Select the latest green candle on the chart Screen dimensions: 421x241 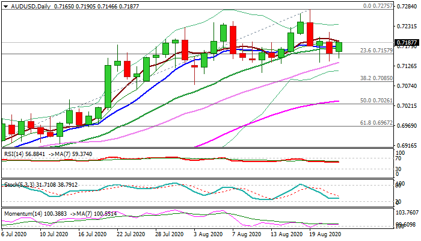[x=339, y=46]
